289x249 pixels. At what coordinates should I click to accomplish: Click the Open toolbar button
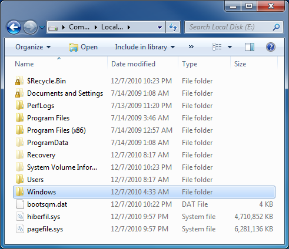83,47
